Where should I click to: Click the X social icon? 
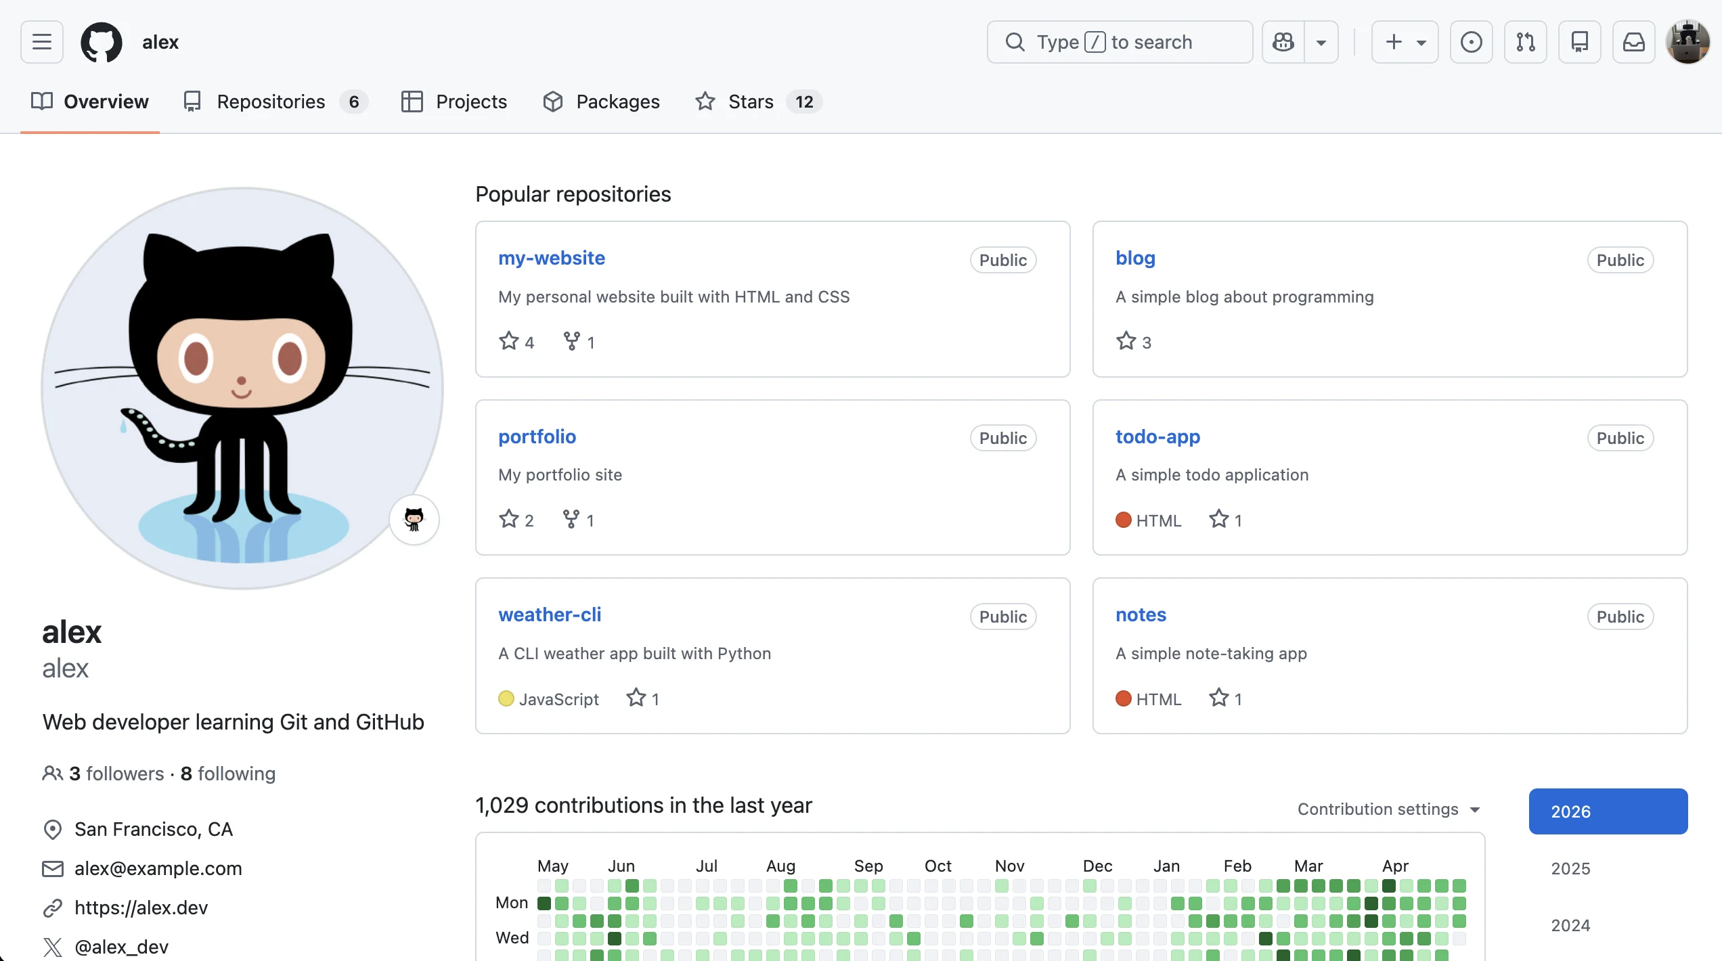pos(52,947)
